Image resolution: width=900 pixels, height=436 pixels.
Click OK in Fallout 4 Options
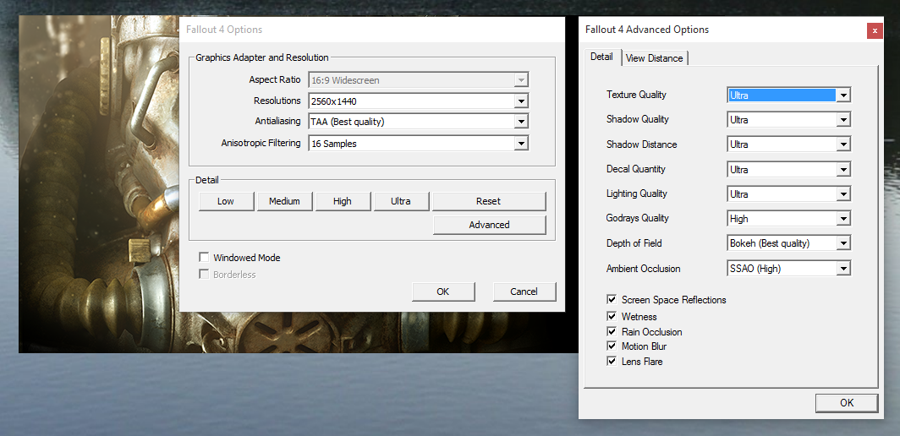(x=443, y=292)
